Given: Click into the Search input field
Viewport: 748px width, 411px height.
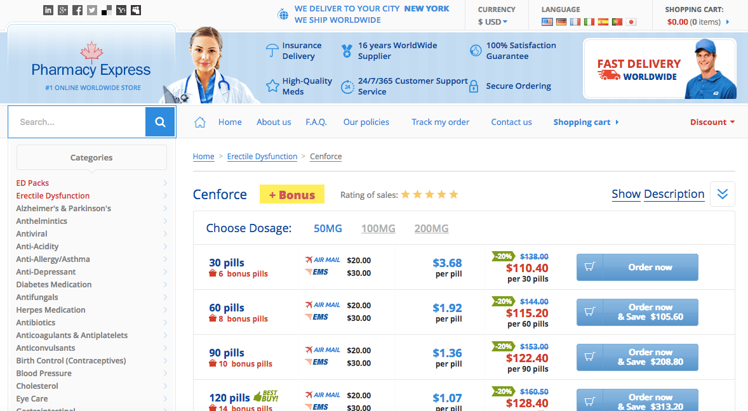Looking at the screenshot, I should [77, 122].
